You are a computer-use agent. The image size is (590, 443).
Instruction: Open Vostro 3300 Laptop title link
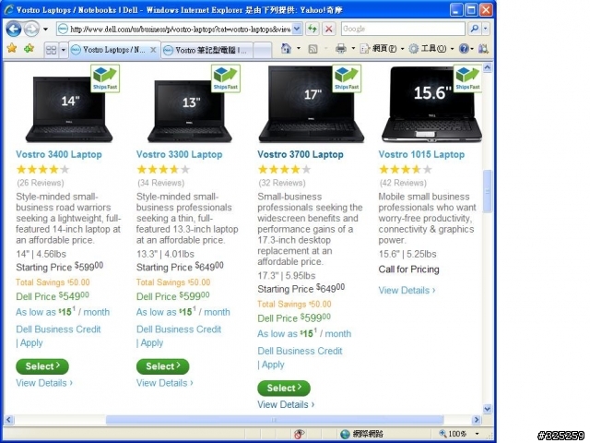click(179, 154)
